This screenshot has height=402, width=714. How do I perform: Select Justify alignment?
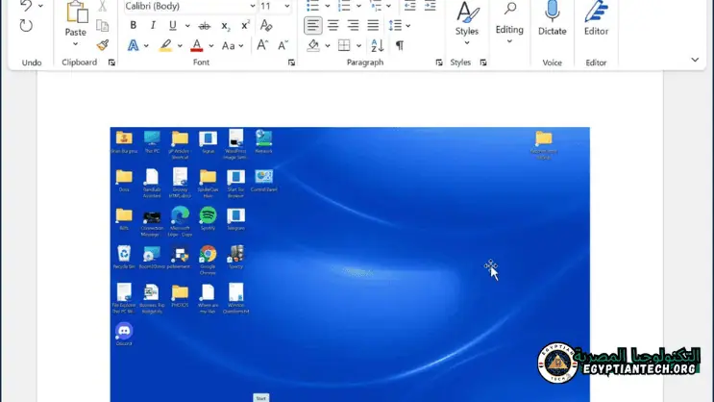pos(373,26)
